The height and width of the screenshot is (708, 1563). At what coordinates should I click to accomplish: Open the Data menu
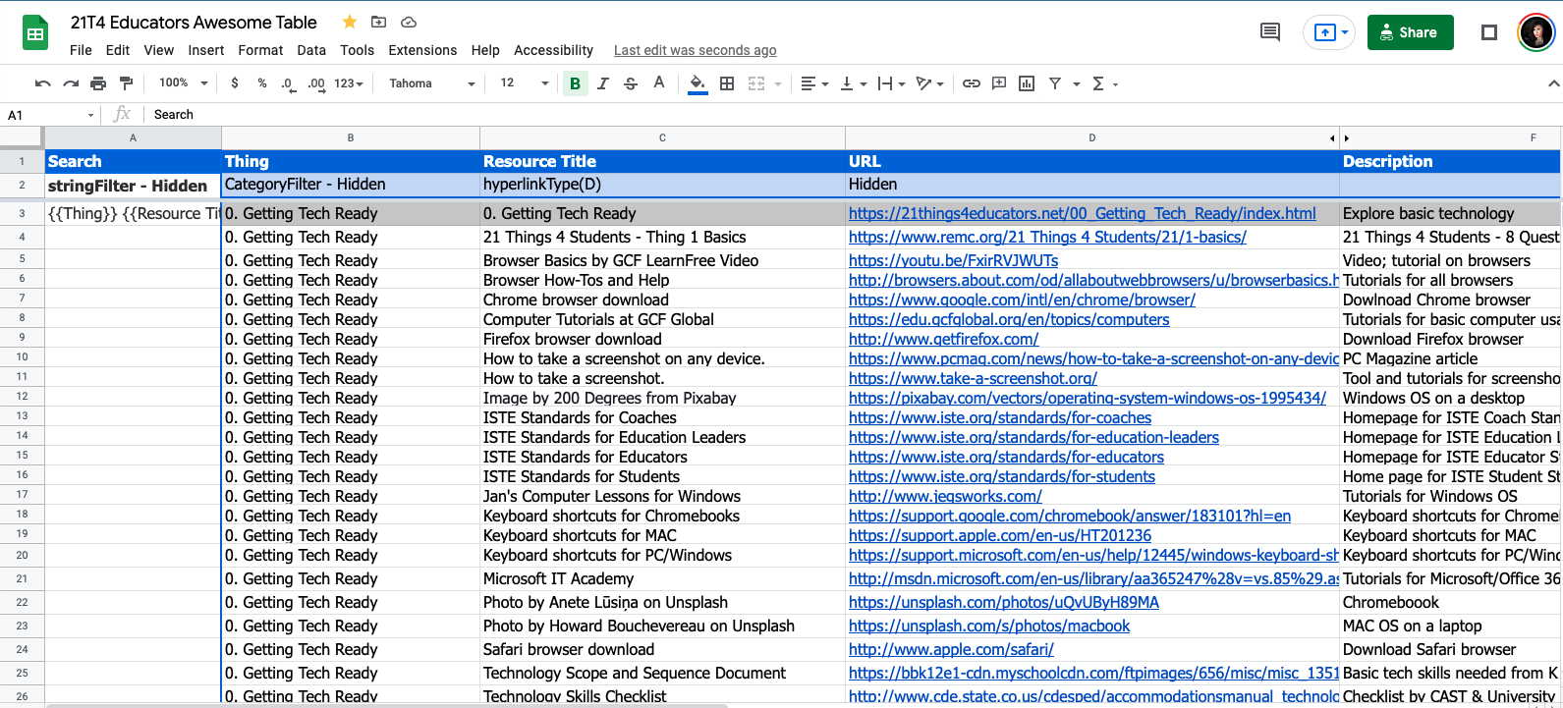311,50
